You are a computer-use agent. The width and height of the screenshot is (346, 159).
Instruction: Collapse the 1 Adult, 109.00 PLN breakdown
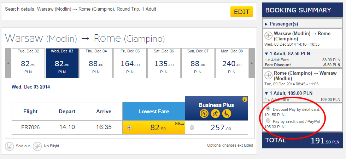click(266, 93)
